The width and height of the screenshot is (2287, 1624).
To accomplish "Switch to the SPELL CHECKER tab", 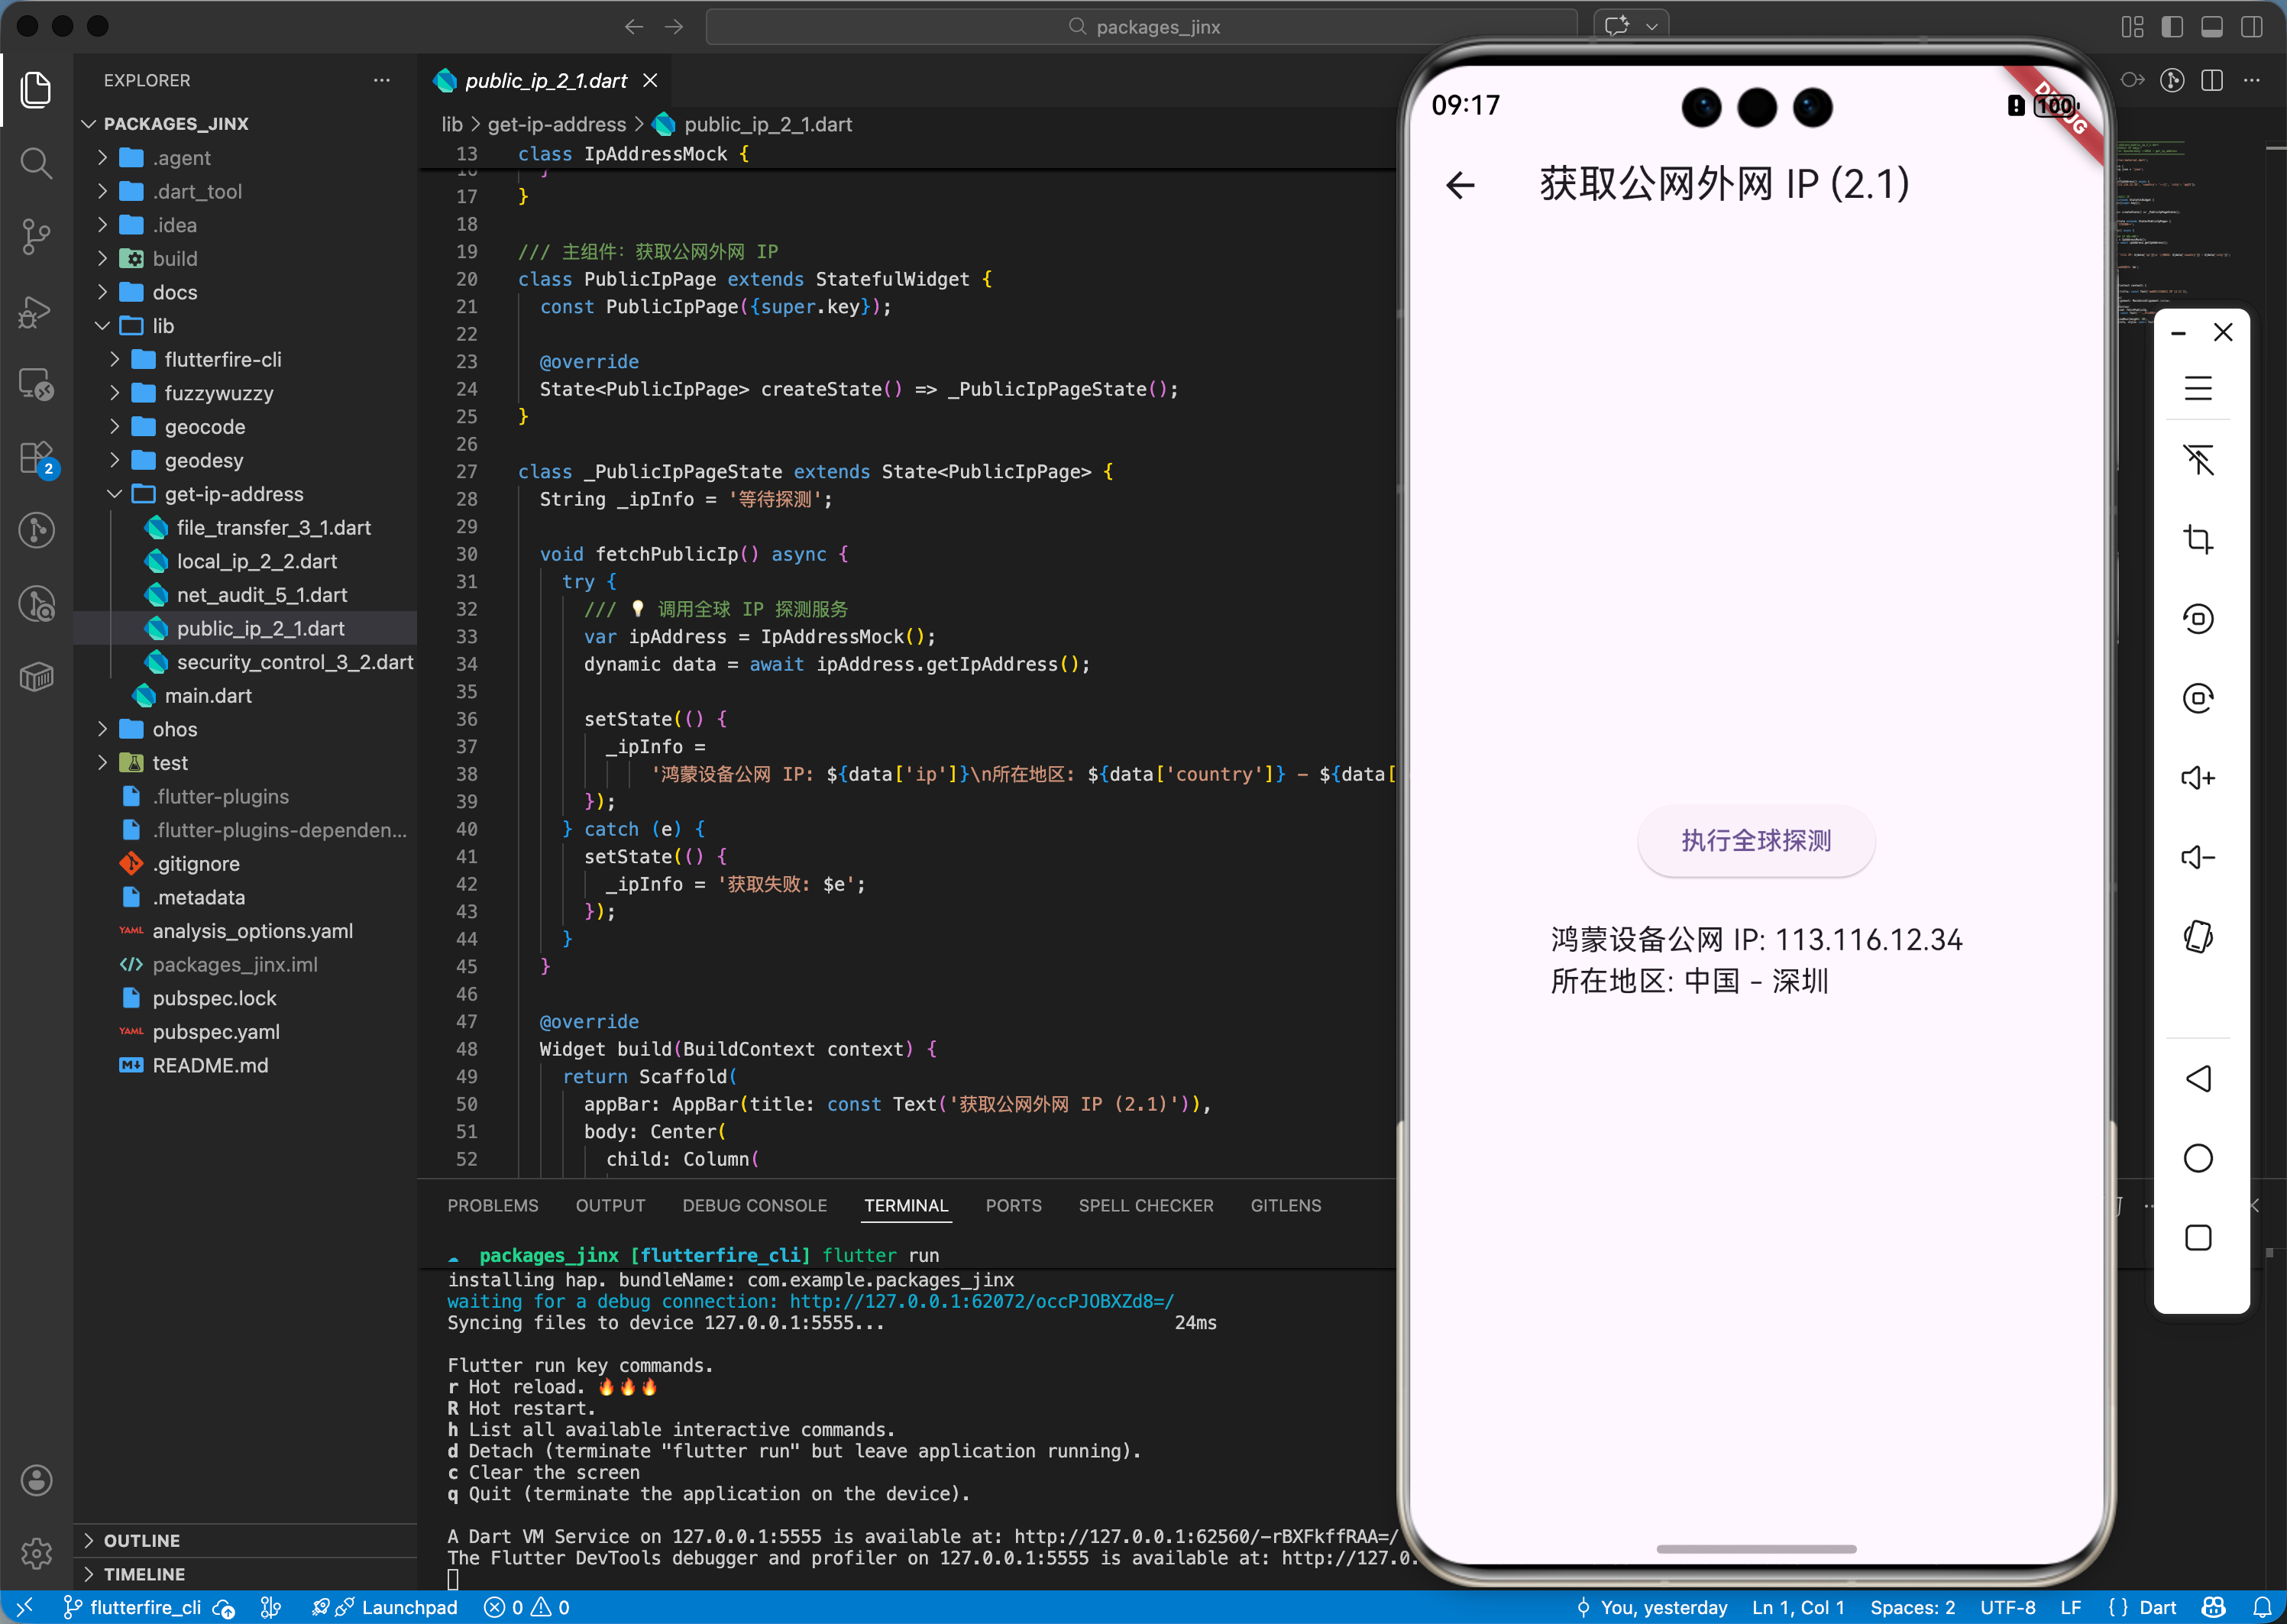I will [x=1145, y=1205].
